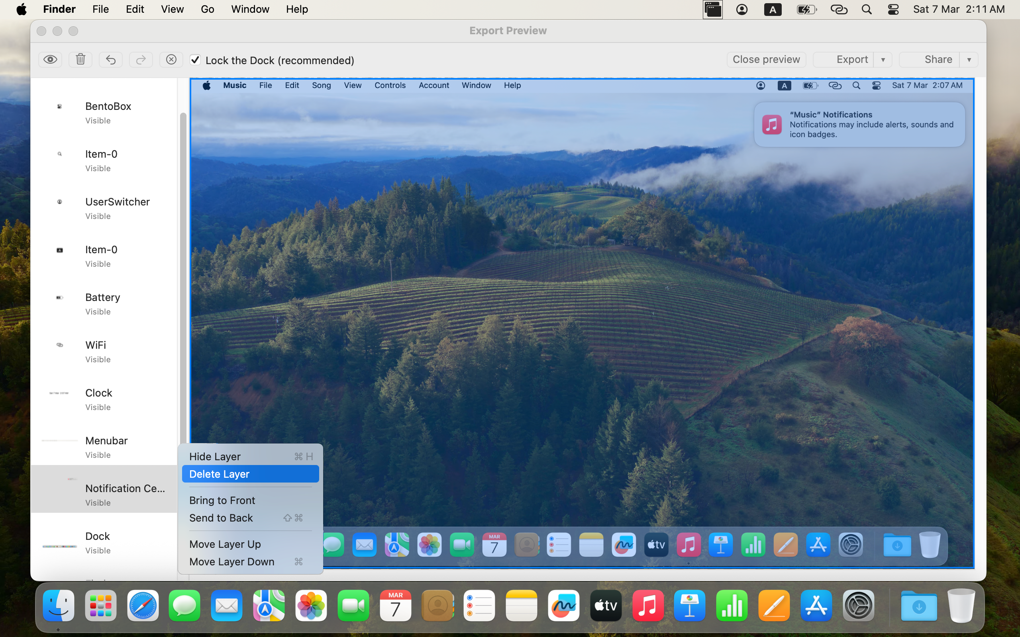
Task: Open Launchpad from the Dock
Action: [101, 606]
